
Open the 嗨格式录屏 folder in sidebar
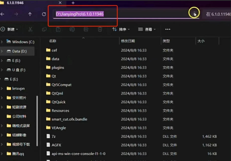pyautogui.click(x=18, y=126)
